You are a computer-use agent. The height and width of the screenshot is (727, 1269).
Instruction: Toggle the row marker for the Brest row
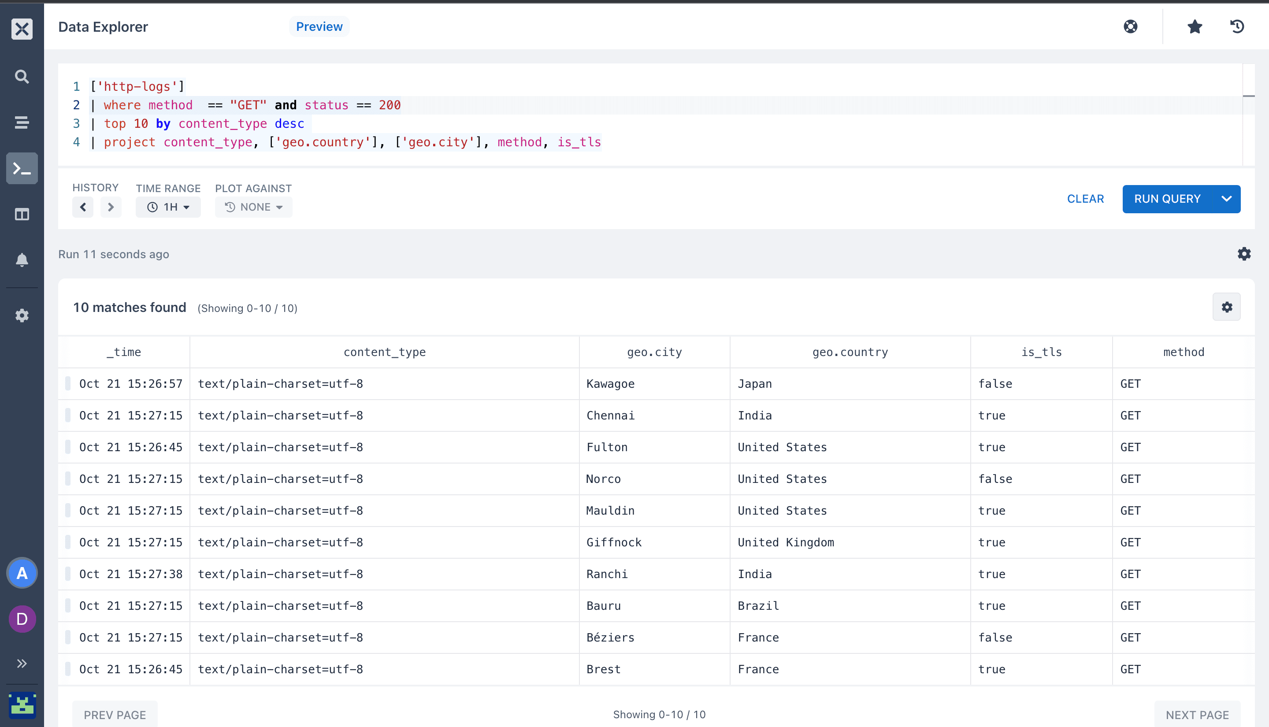[68, 669]
